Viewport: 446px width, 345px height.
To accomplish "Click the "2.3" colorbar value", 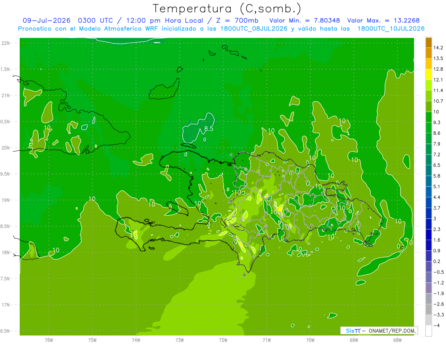I will (437, 229).
